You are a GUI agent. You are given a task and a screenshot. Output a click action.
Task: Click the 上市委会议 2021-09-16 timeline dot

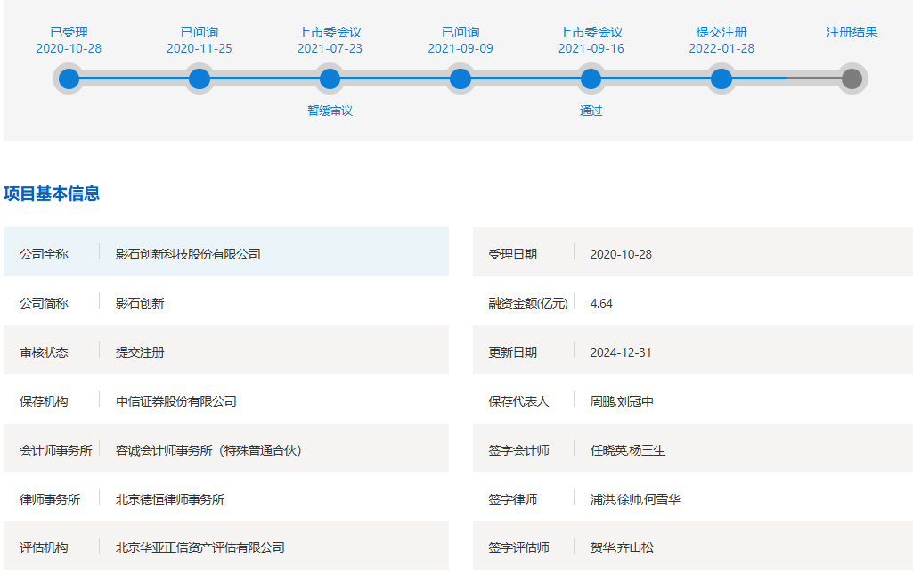point(591,78)
